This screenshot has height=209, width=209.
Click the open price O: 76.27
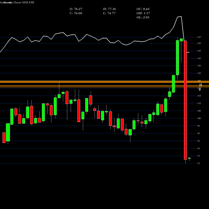(76, 9)
